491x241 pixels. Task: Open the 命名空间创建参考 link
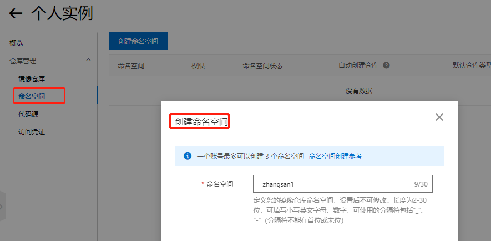coord(335,156)
